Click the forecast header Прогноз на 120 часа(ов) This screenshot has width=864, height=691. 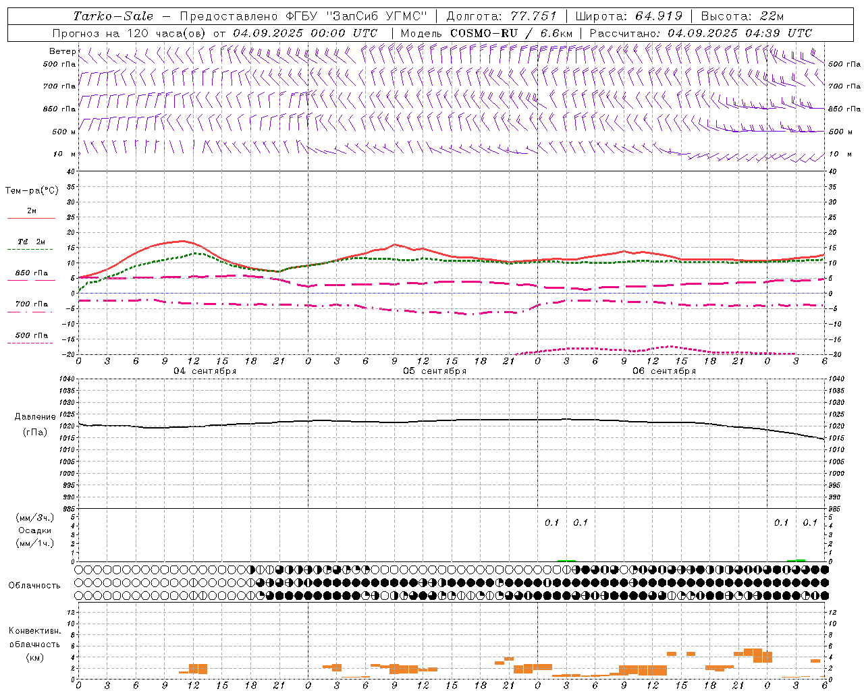(130, 33)
